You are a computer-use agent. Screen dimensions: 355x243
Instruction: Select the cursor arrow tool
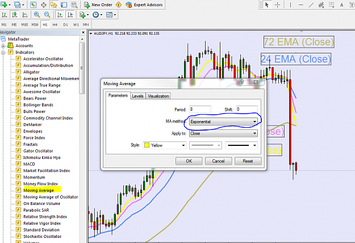(x=267, y=5)
